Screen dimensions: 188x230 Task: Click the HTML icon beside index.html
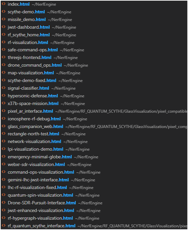click(x=4, y=4)
